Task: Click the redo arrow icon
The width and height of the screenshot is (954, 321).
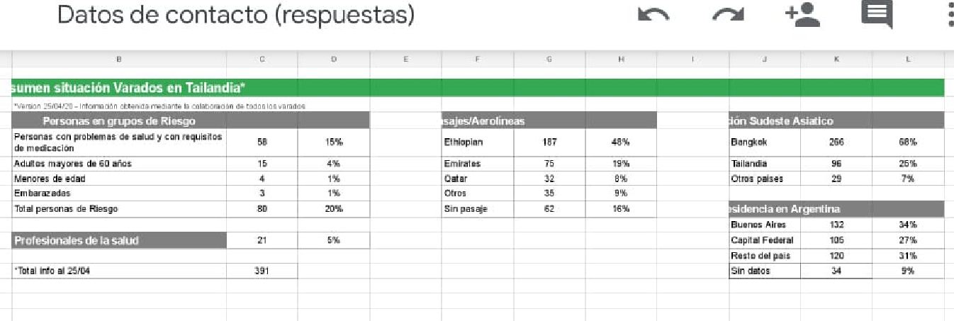Action: [729, 16]
